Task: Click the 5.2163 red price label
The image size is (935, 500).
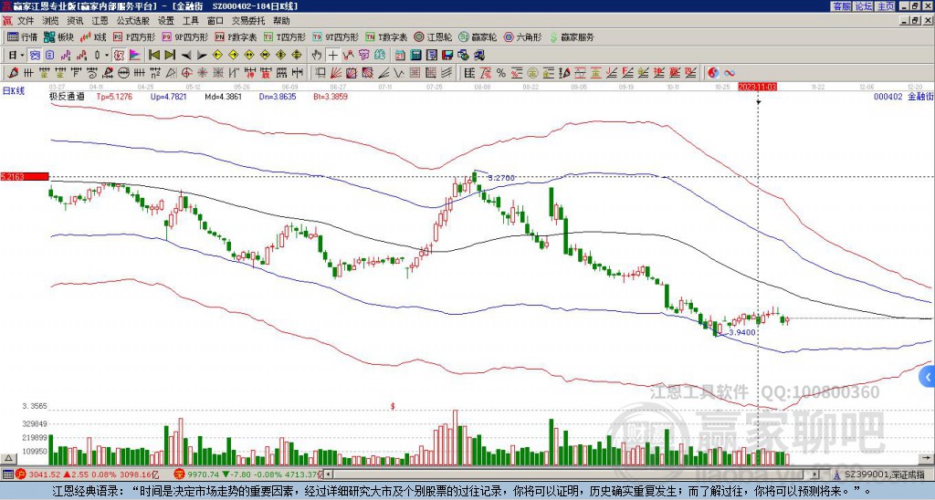Action: click(x=24, y=176)
